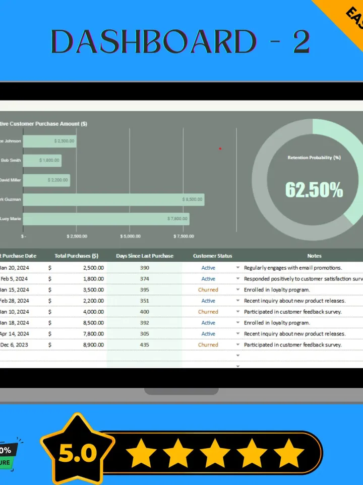
Task: Click the 62.50% retention value
Action: 314,189
